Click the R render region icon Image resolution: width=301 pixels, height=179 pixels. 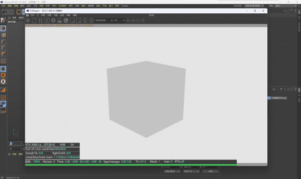pos(47,20)
